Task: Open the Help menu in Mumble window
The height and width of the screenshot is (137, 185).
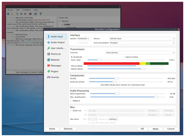Action: coord(36,10)
